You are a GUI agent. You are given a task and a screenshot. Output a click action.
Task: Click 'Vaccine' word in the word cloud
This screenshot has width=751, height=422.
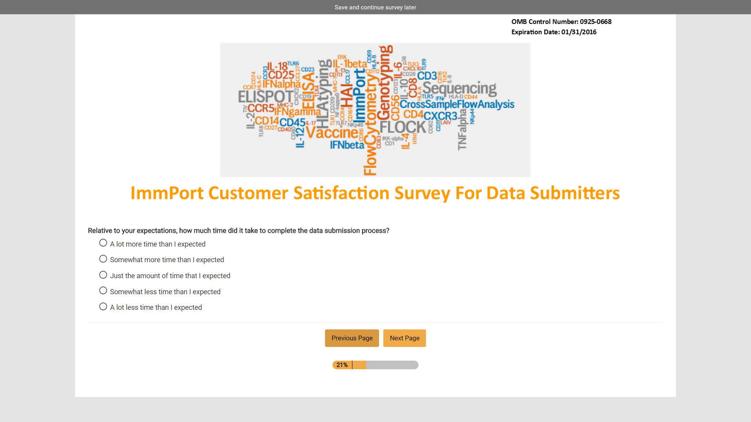[332, 133]
